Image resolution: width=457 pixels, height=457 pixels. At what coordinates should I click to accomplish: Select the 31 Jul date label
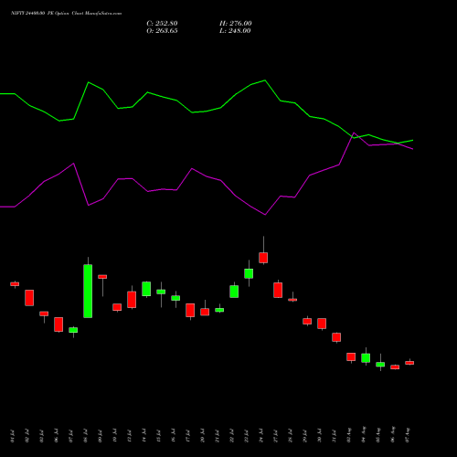pos(335,436)
